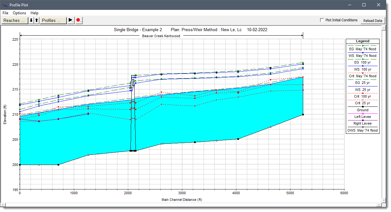This screenshot has width=391, height=212.
Task: Click the red dot toolbar icon
Action: (x=78, y=20)
